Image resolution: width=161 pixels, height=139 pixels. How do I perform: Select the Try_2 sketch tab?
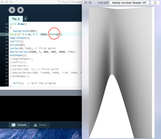point(16,19)
